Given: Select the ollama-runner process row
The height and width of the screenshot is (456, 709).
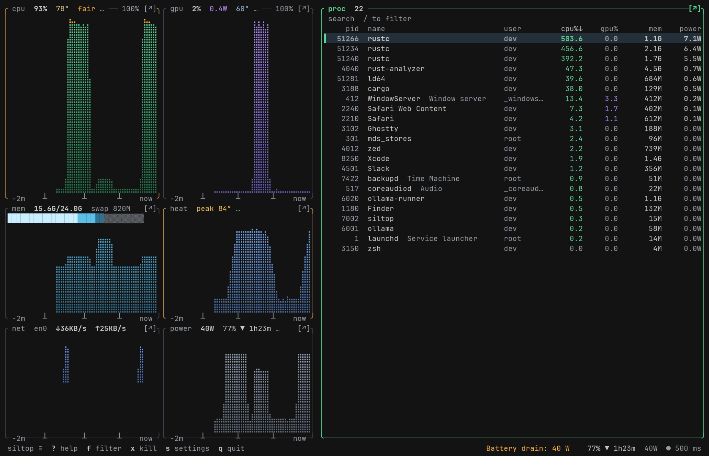Looking at the screenshot, I should click(513, 199).
